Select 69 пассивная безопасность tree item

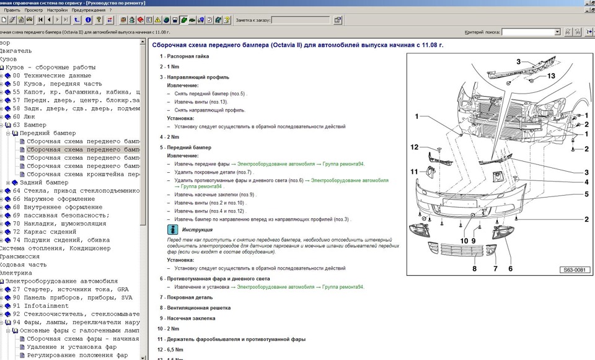click(61, 216)
